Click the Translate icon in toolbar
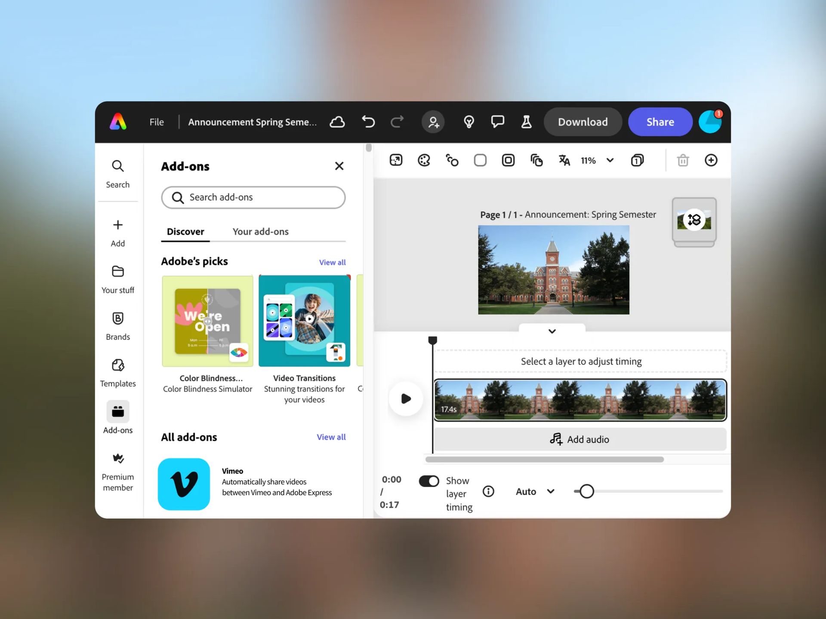 pyautogui.click(x=564, y=160)
